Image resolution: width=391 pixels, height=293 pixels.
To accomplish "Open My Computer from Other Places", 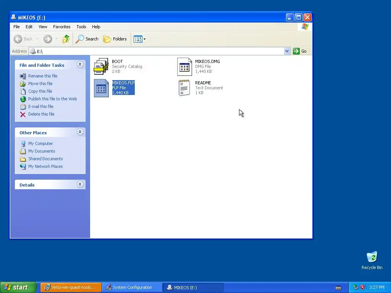I will (40, 143).
